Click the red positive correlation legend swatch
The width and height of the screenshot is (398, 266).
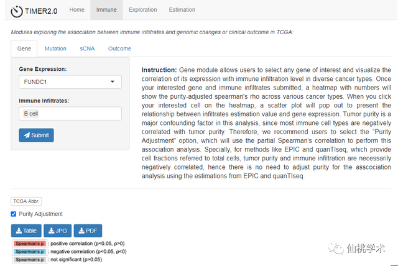coord(28,244)
